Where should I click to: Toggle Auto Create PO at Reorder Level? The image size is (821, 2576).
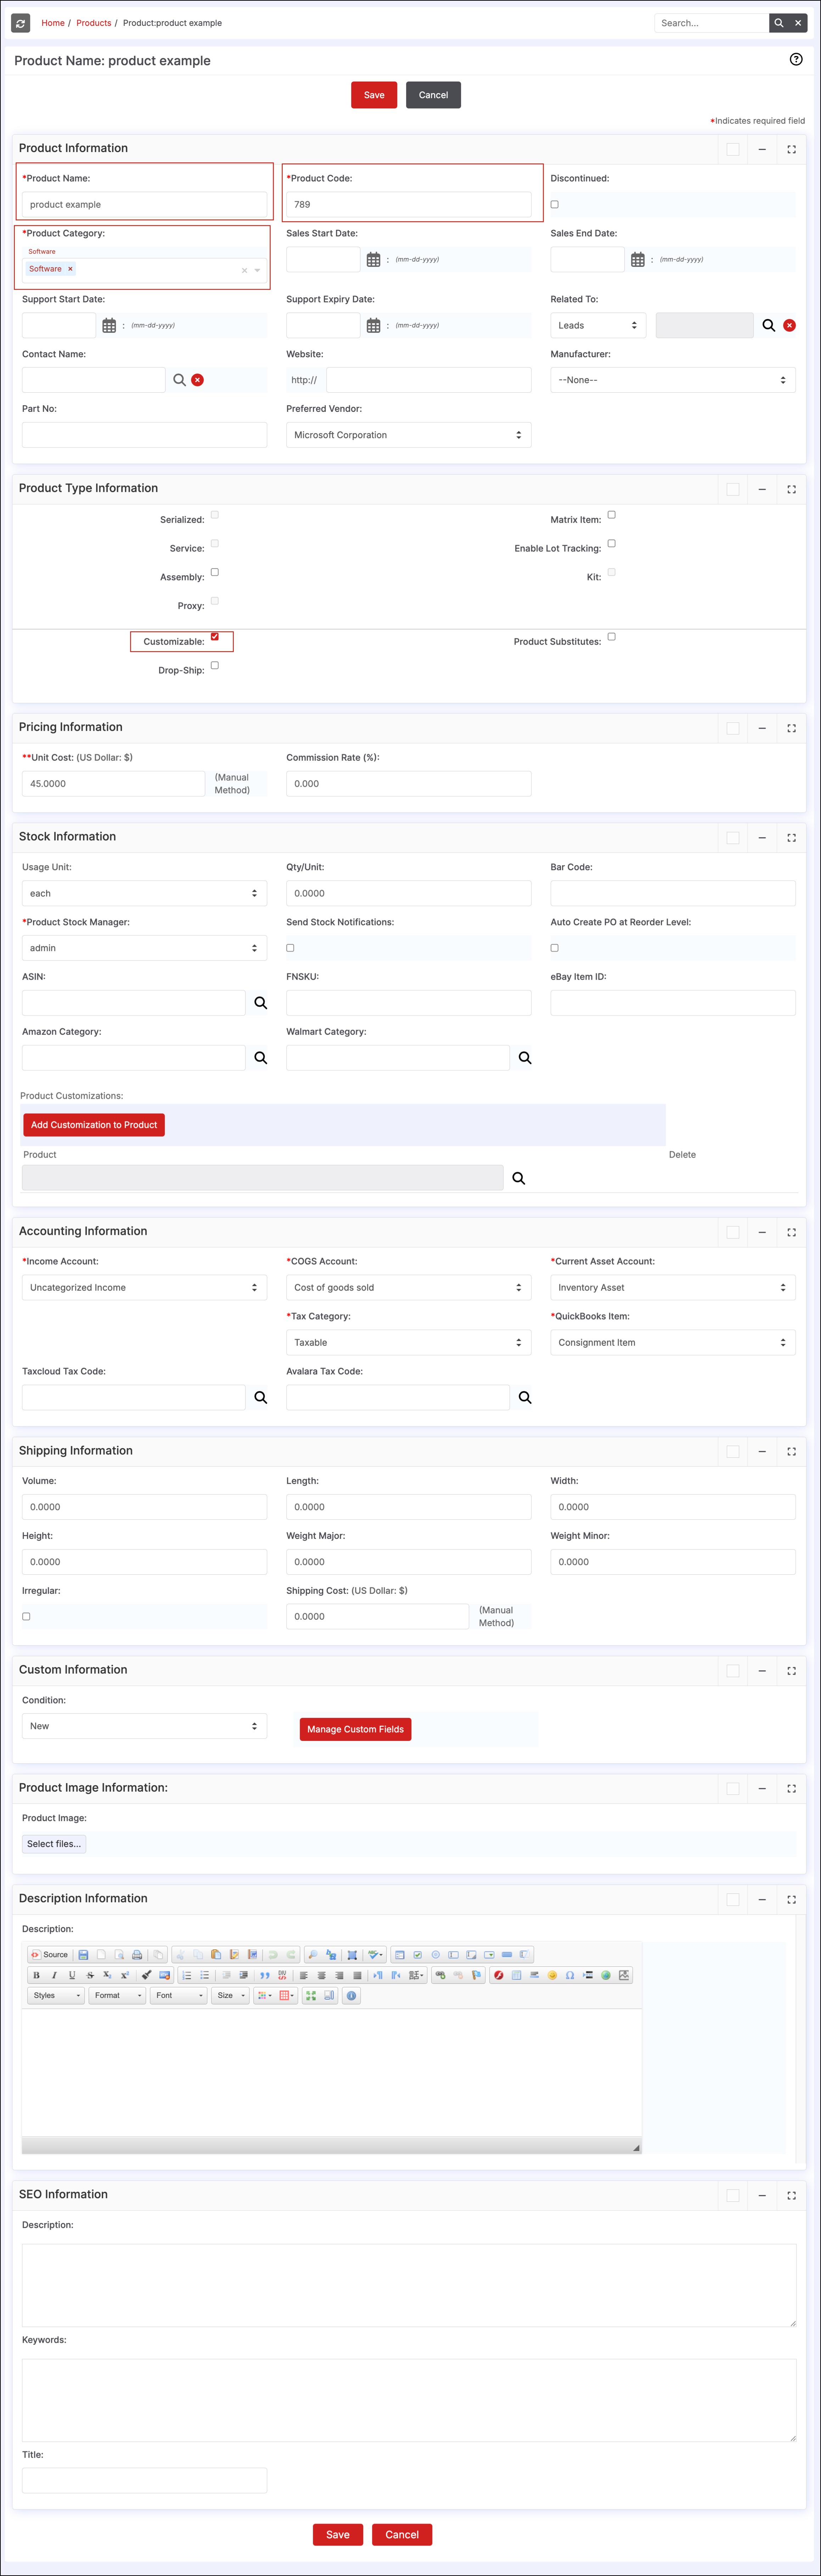(x=555, y=948)
